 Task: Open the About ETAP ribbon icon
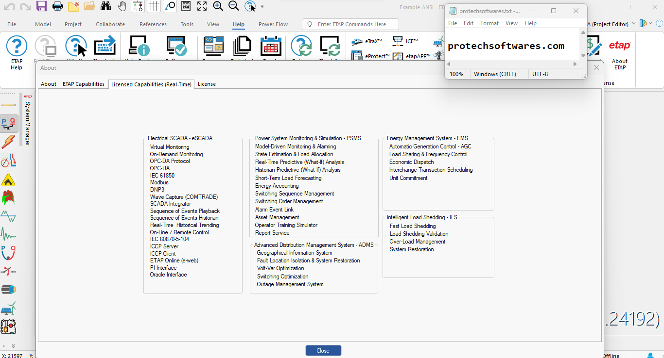click(x=620, y=53)
